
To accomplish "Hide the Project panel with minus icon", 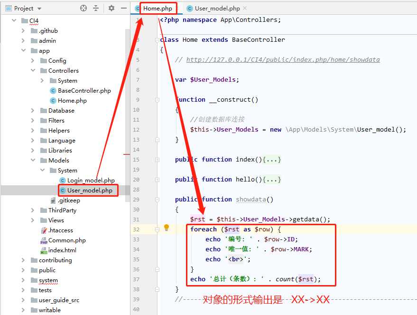I will tap(124, 8).
